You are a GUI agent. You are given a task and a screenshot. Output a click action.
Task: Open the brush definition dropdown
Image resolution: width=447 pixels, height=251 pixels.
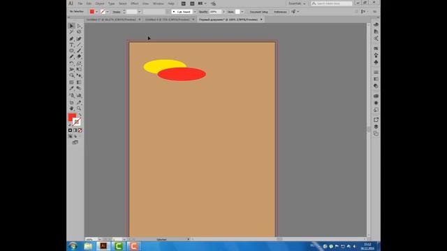pyautogui.click(x=195, y=12)
